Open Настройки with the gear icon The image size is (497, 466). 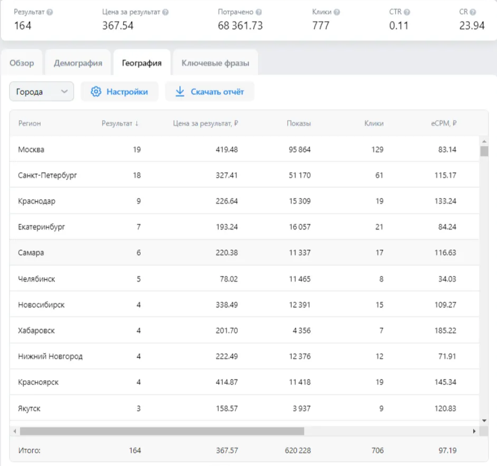[120, 92]
